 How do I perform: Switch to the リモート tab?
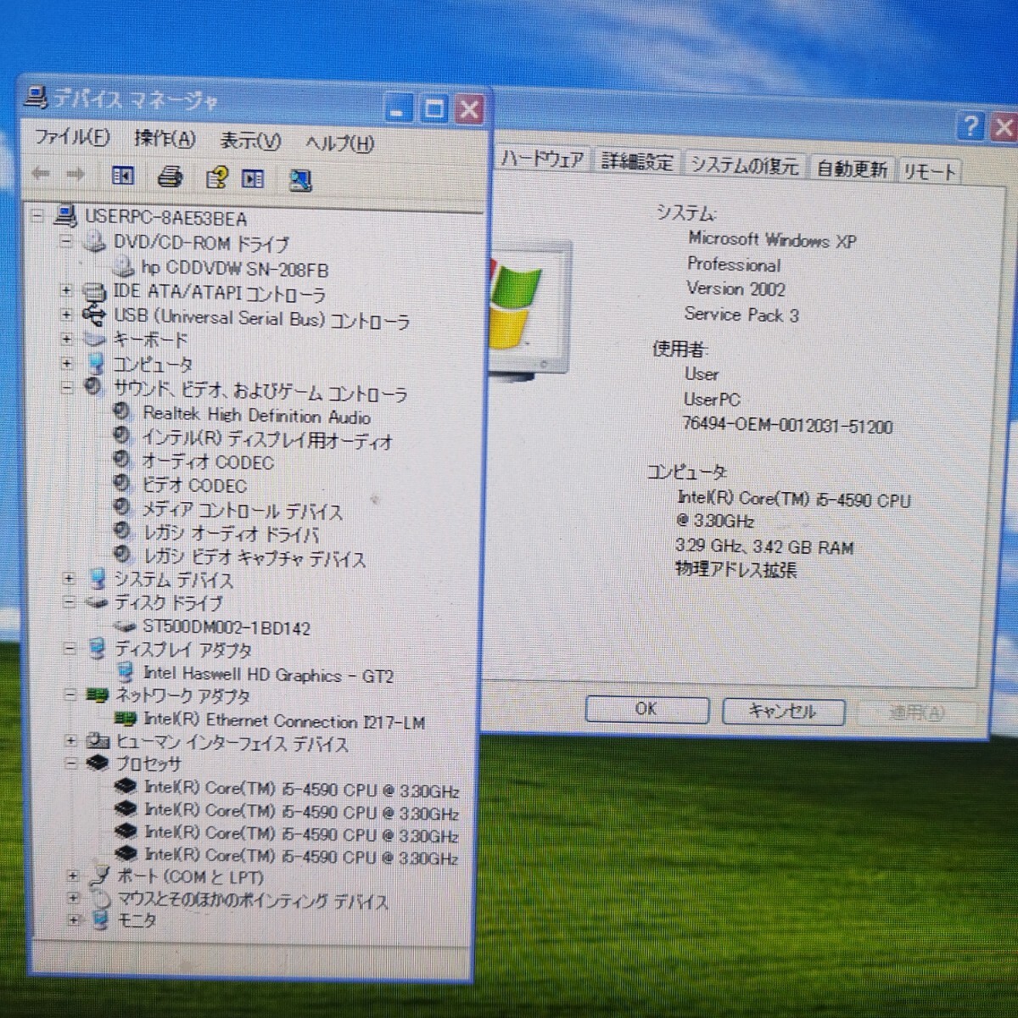click(929, 171)
